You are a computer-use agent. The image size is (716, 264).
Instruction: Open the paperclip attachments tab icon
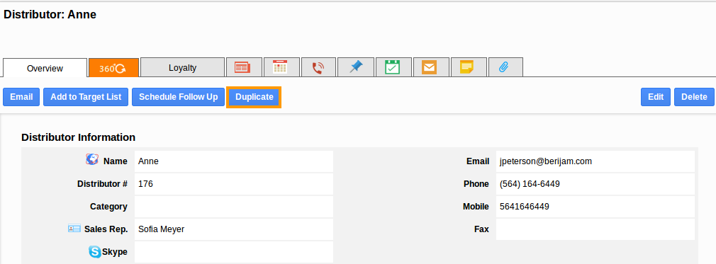click(505, 67)
